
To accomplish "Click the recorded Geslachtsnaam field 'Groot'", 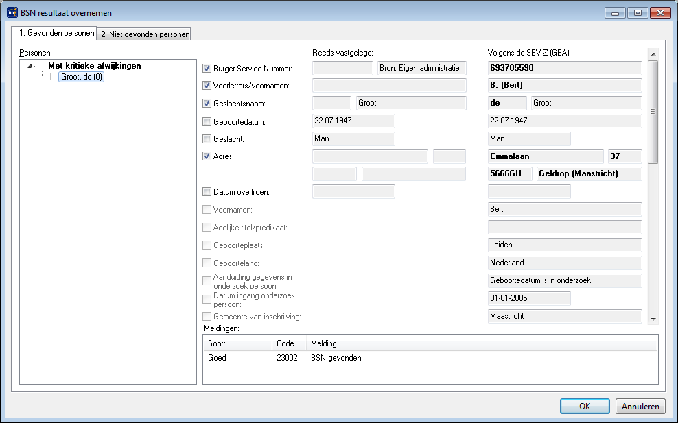I will coord(411,104).
